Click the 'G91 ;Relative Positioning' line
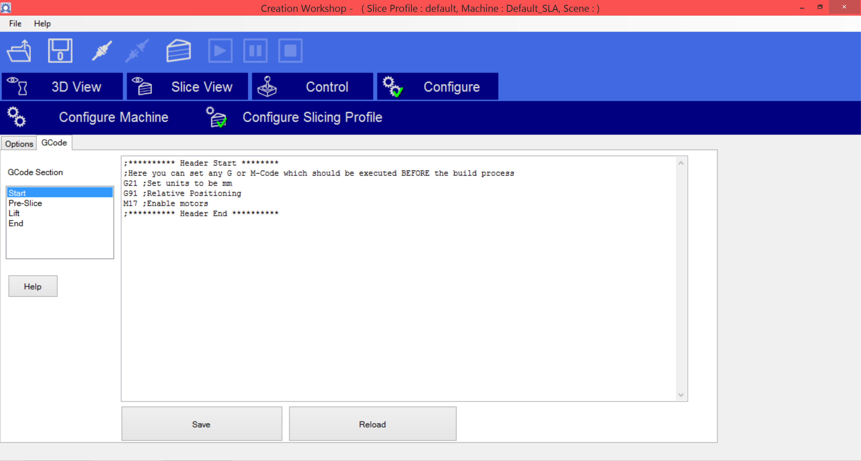The width and height of the screenshot is (861, 461). click(182, 193)
